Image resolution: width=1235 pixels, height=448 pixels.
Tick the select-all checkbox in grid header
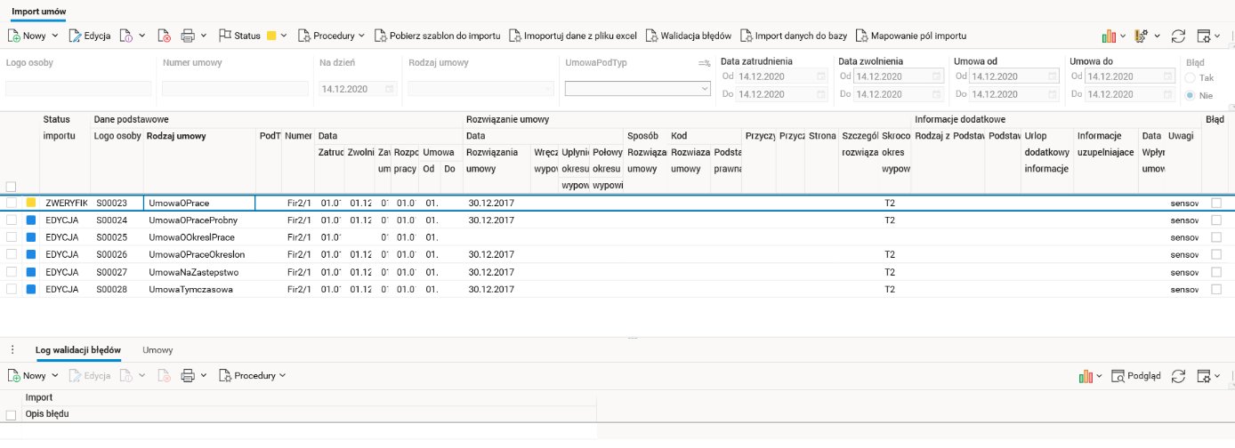pos(11,187)
